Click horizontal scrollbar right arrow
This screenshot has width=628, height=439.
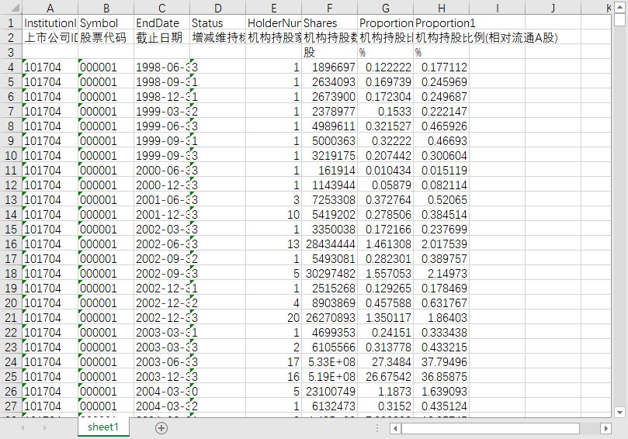pos(606,428)
